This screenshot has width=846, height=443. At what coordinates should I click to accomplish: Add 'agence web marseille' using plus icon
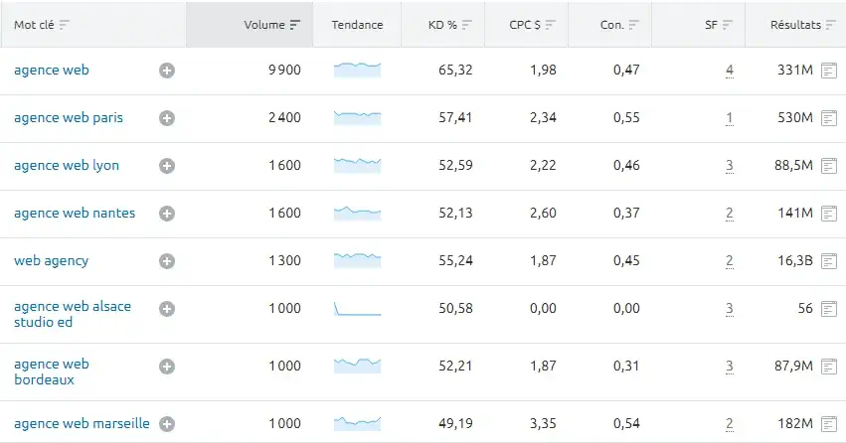tap(167, 424)
